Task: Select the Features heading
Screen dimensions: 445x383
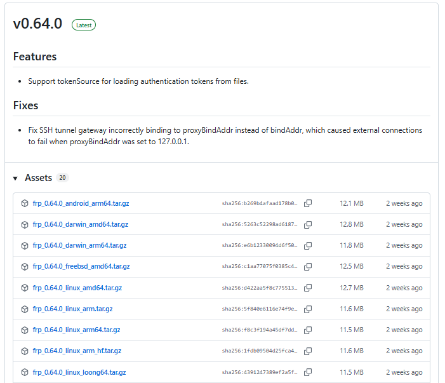Action: point(35,57)
